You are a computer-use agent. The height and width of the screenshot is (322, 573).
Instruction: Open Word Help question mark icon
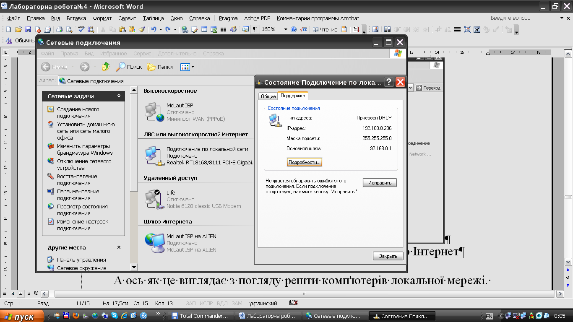(294, 29)
